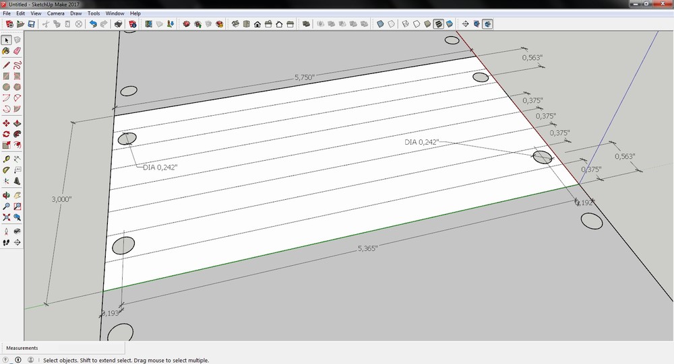Open the Extension Warehouse
Image resolution: width=674 pixels, height=364 pixels.
(220, 24)
